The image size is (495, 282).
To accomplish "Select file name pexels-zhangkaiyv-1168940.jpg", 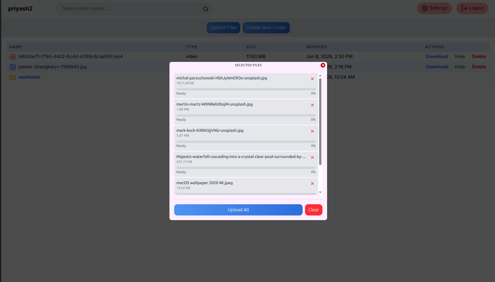I will tap(52, 67).
